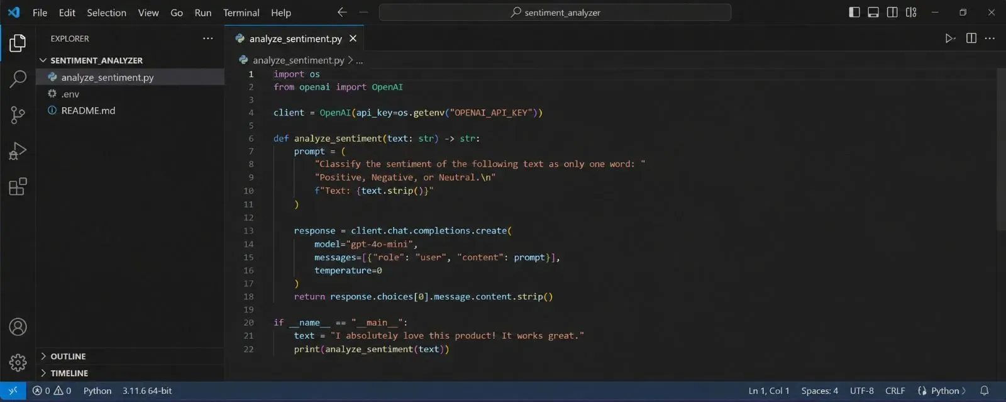This screenshot has height=402, width=1006.
Task: Open notifications bell in status bar
Action: point(985,391)
